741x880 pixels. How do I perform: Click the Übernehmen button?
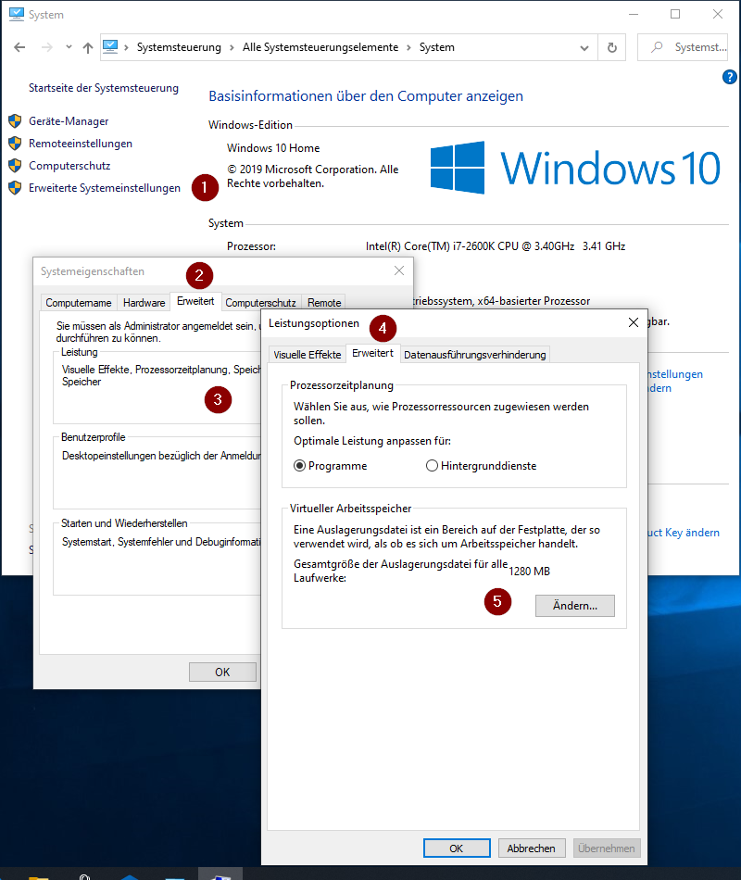(x=607, y=848)
